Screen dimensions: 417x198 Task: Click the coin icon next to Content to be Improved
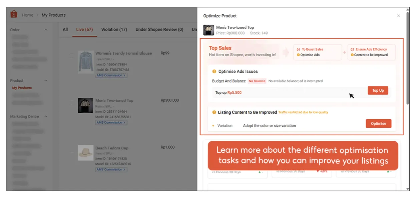[353, 55]
